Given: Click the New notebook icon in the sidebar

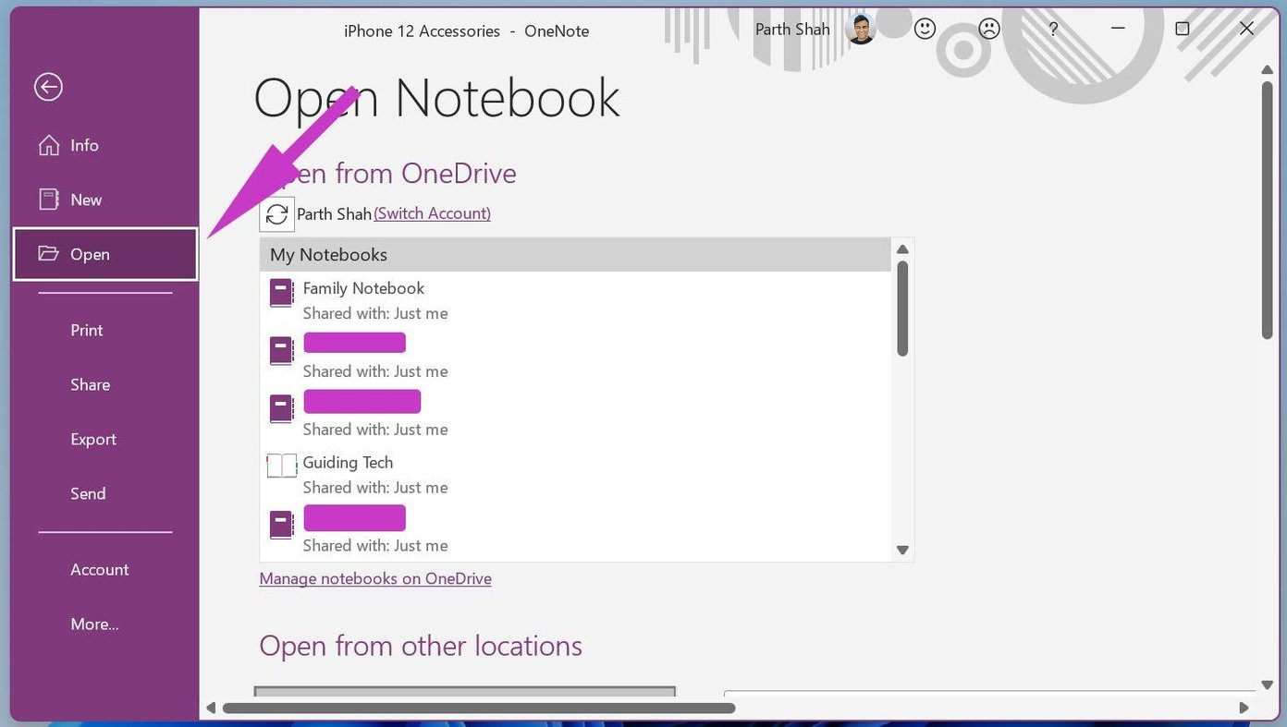Looking at the screenshot, I should pos(47,199).
